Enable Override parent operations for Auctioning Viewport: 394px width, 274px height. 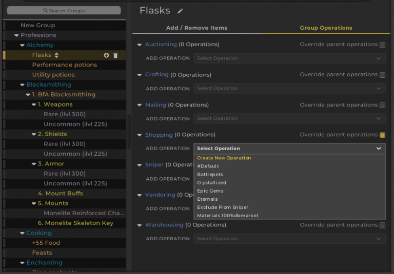coord(382,45)
